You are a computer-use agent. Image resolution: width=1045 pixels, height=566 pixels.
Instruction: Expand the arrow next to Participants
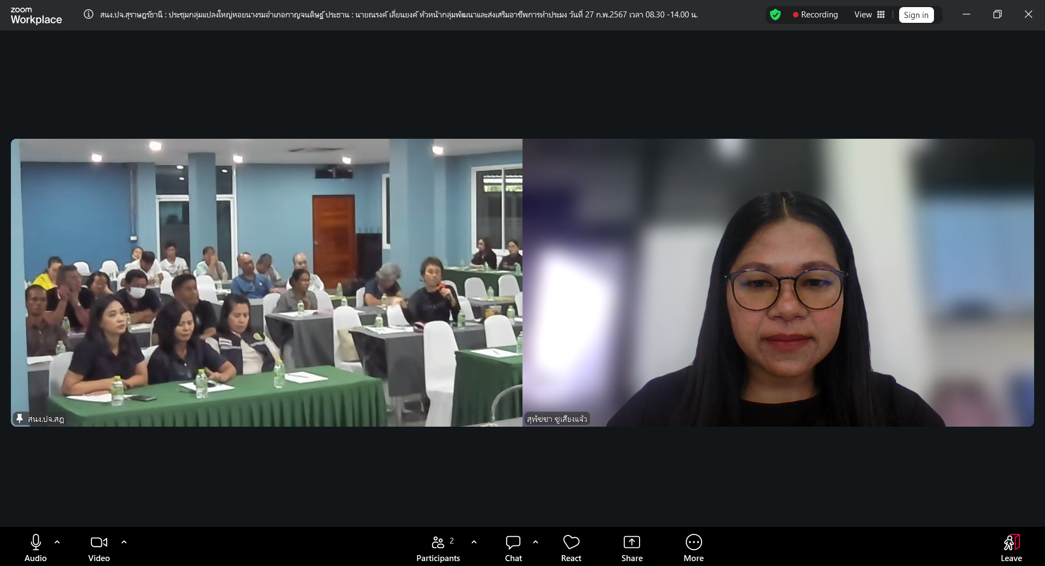[474, 542]
